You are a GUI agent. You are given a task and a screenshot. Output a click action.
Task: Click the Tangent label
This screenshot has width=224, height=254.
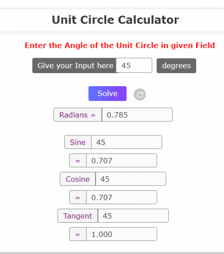pos(78,216)
